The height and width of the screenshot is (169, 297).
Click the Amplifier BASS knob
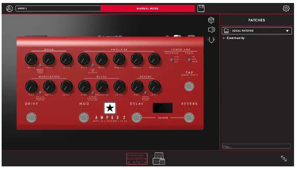point(101,59)
